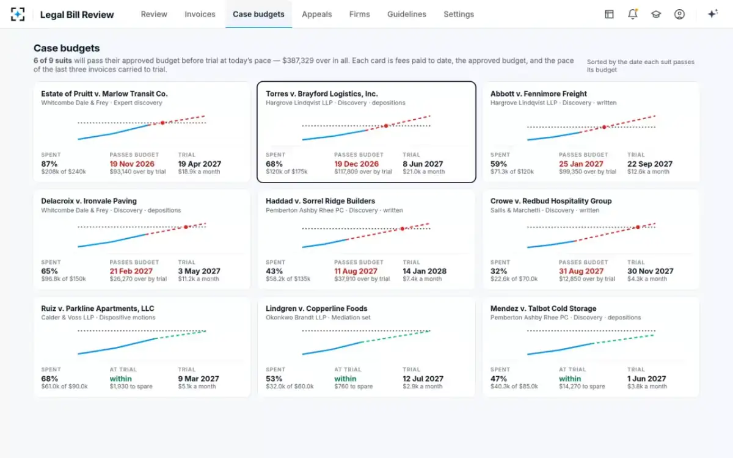Open Haddad v. Sorrel Ridge Builders card

coord(366,239)
